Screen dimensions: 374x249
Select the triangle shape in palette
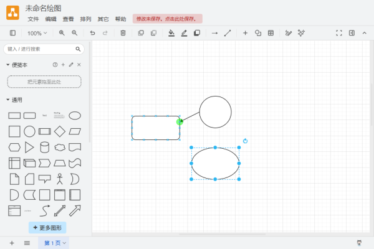pos(29,148)
